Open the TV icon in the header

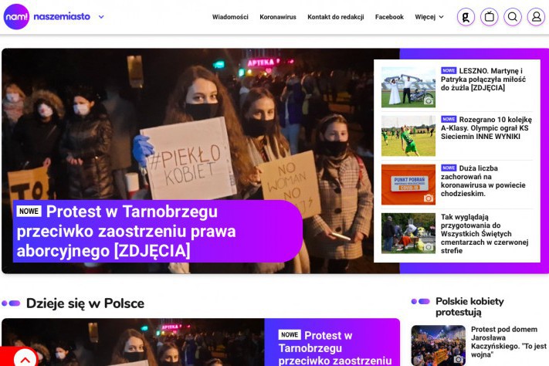click(489, 17)
